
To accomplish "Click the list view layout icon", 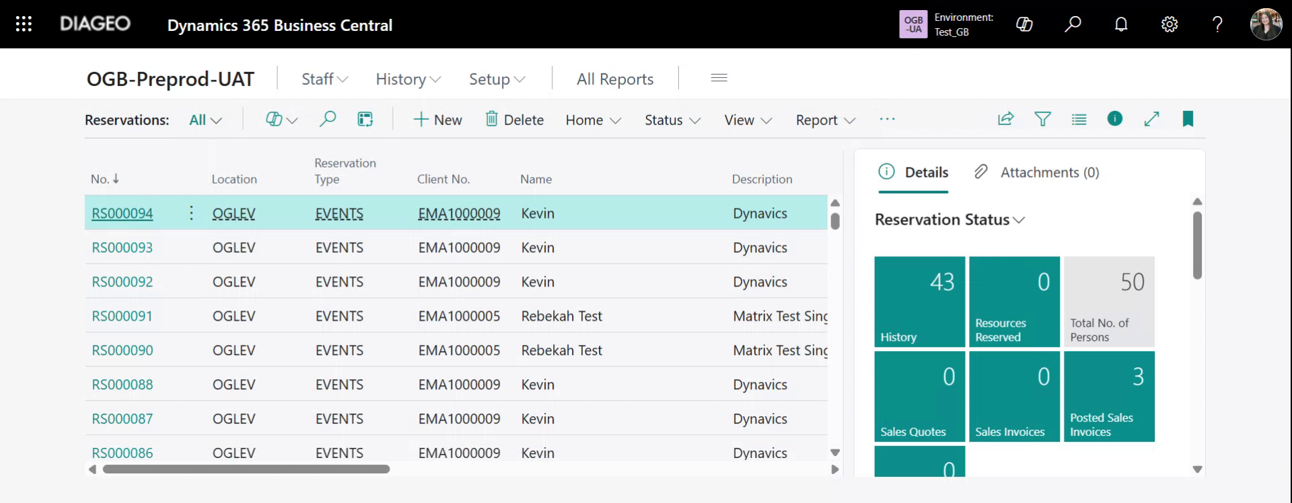I will pos(1079,119).
